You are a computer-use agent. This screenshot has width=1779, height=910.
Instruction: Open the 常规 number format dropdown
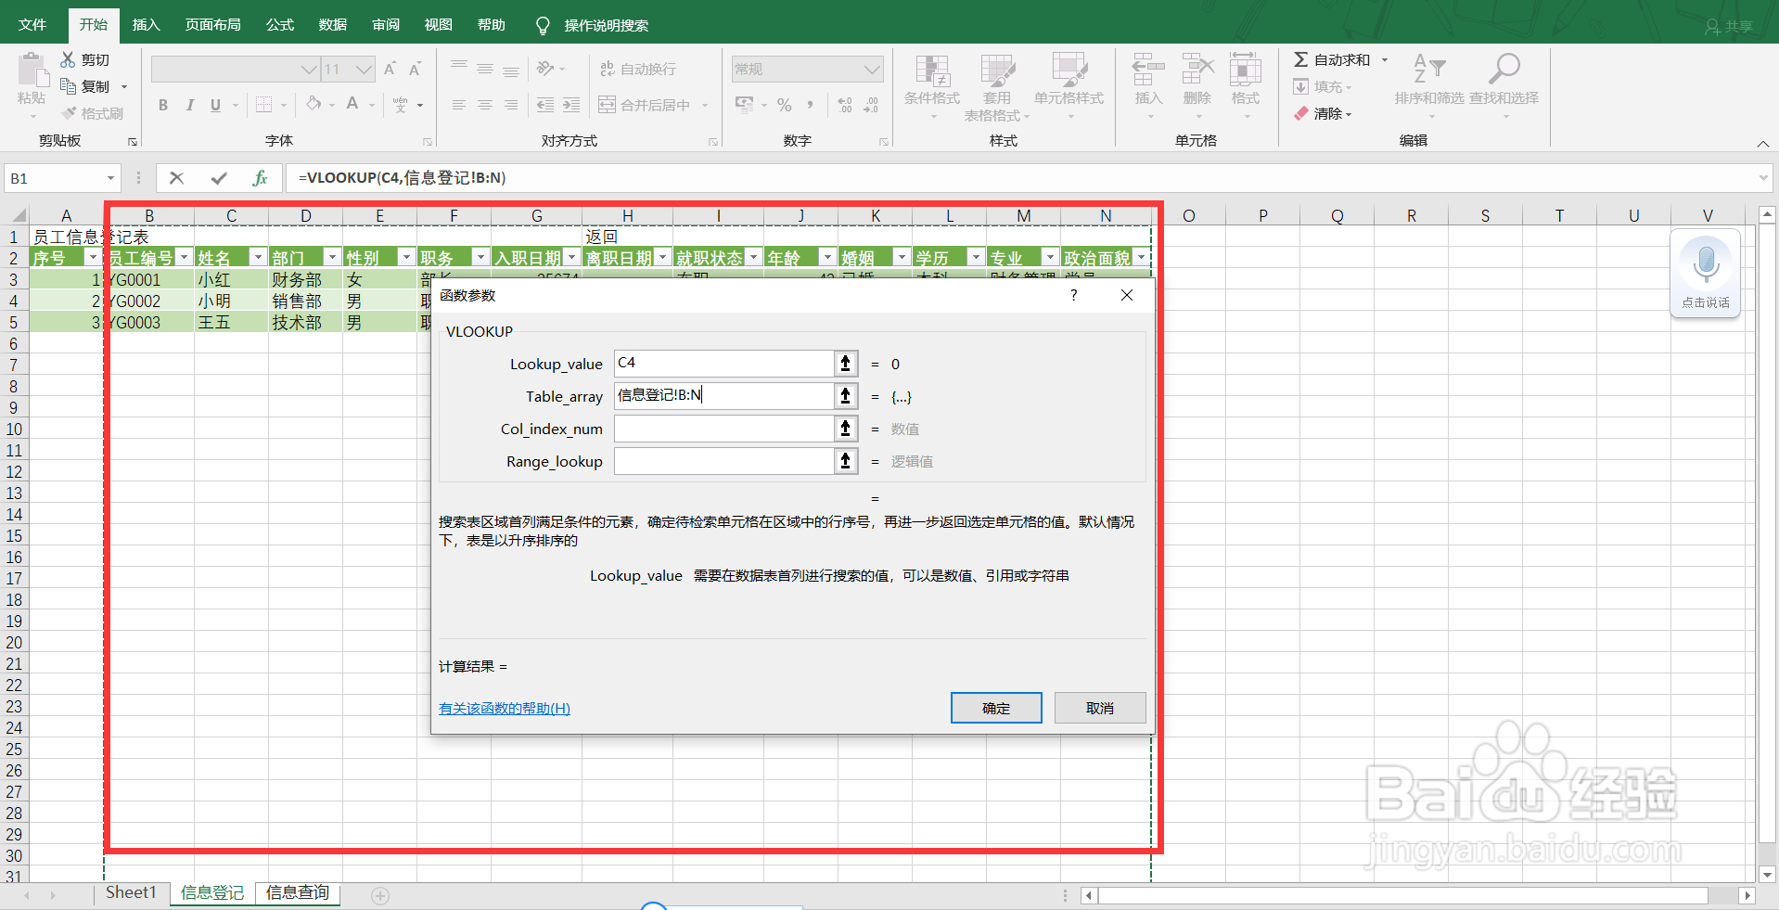(x=806, y=69)
